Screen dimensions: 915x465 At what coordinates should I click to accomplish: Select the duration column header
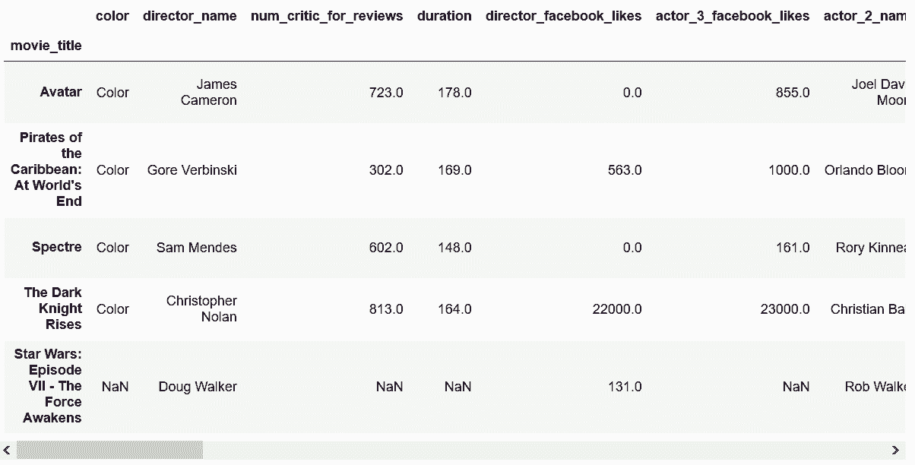coord(444,16)
